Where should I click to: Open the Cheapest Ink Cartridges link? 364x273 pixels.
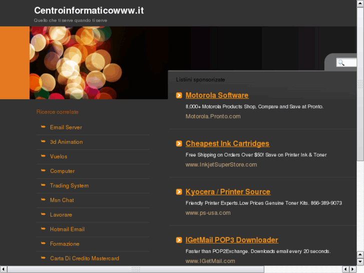click(x=227, y=144)
